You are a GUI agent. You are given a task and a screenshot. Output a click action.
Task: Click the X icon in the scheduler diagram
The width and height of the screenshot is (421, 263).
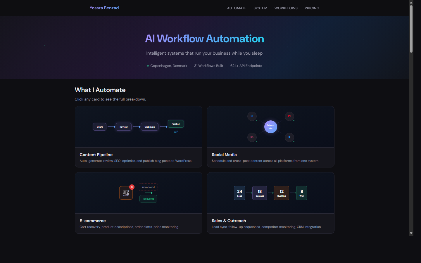[289, 137]
